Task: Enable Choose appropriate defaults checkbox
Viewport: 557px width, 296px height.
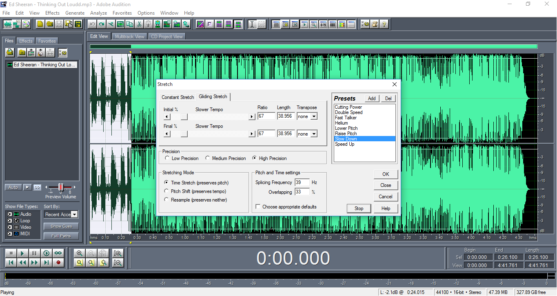Action: click(258, 207)
